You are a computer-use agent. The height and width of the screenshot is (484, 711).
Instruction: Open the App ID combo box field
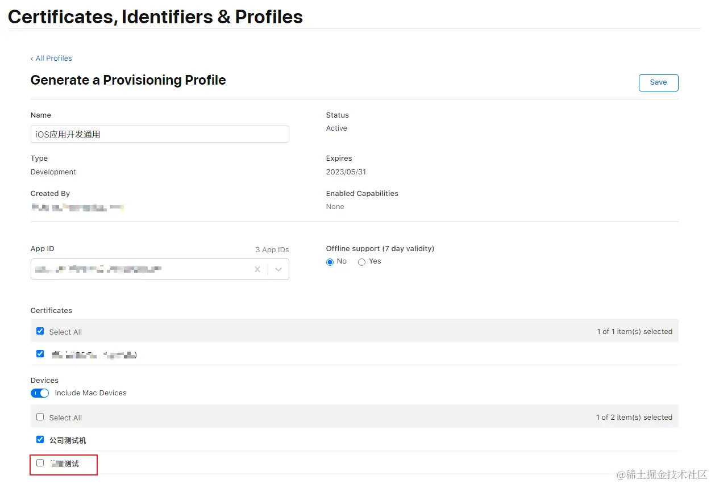point(142,269)
